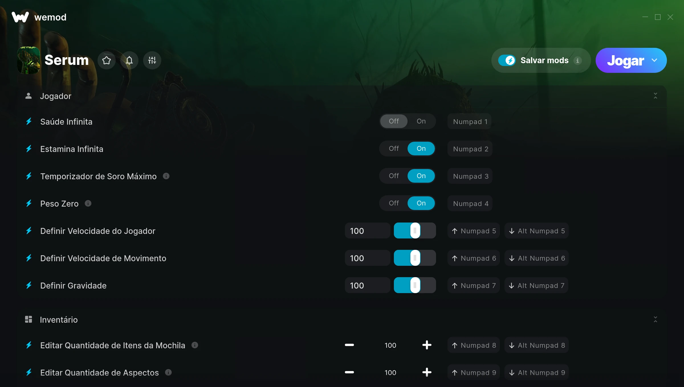Toggle the Salvar mods switch

pyautogui.click(x=507, y=60)
